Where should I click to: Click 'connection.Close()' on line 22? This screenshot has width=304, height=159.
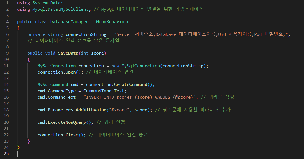60,135
